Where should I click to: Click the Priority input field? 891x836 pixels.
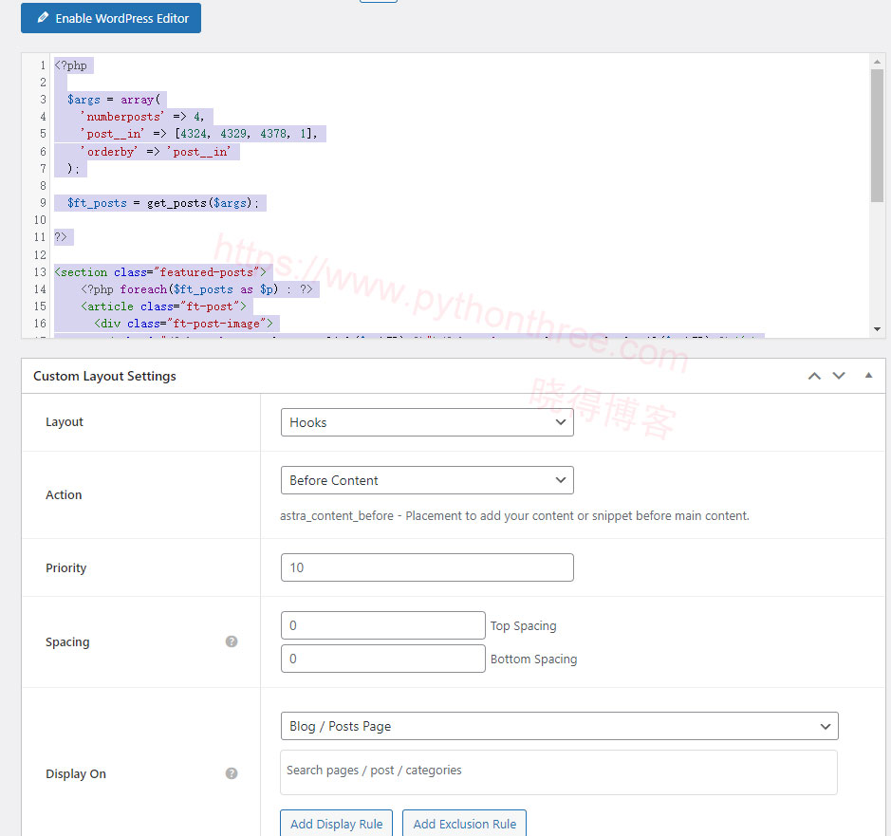tap(427, 567)
